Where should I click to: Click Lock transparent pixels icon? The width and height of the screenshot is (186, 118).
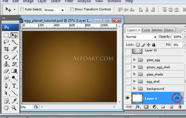click(138, 45)
